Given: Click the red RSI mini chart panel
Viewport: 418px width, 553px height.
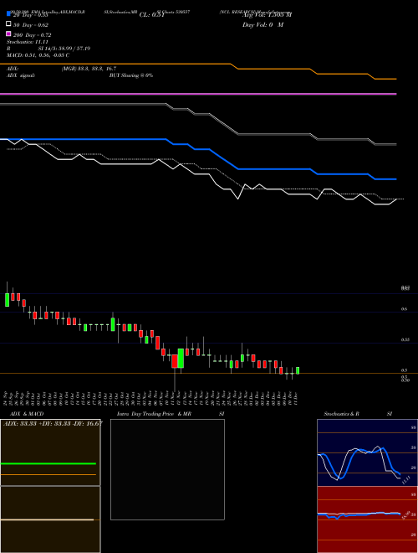Looking at the screenshot, I should [x=367, y=519].
